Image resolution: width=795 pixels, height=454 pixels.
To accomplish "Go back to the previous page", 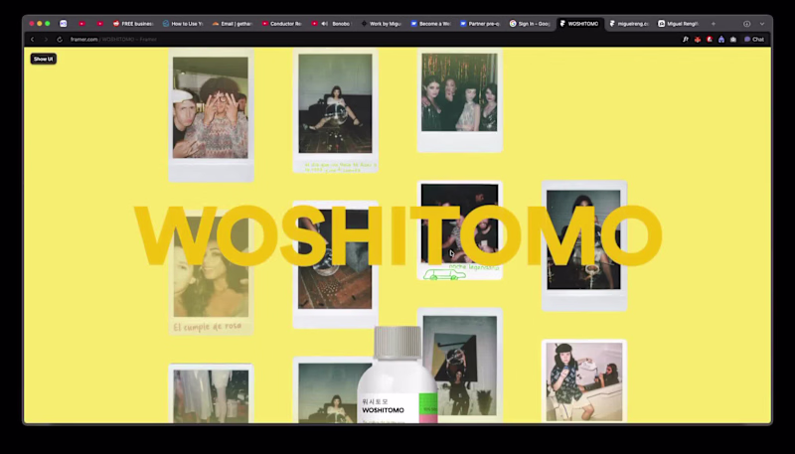I will click(33, 39).
